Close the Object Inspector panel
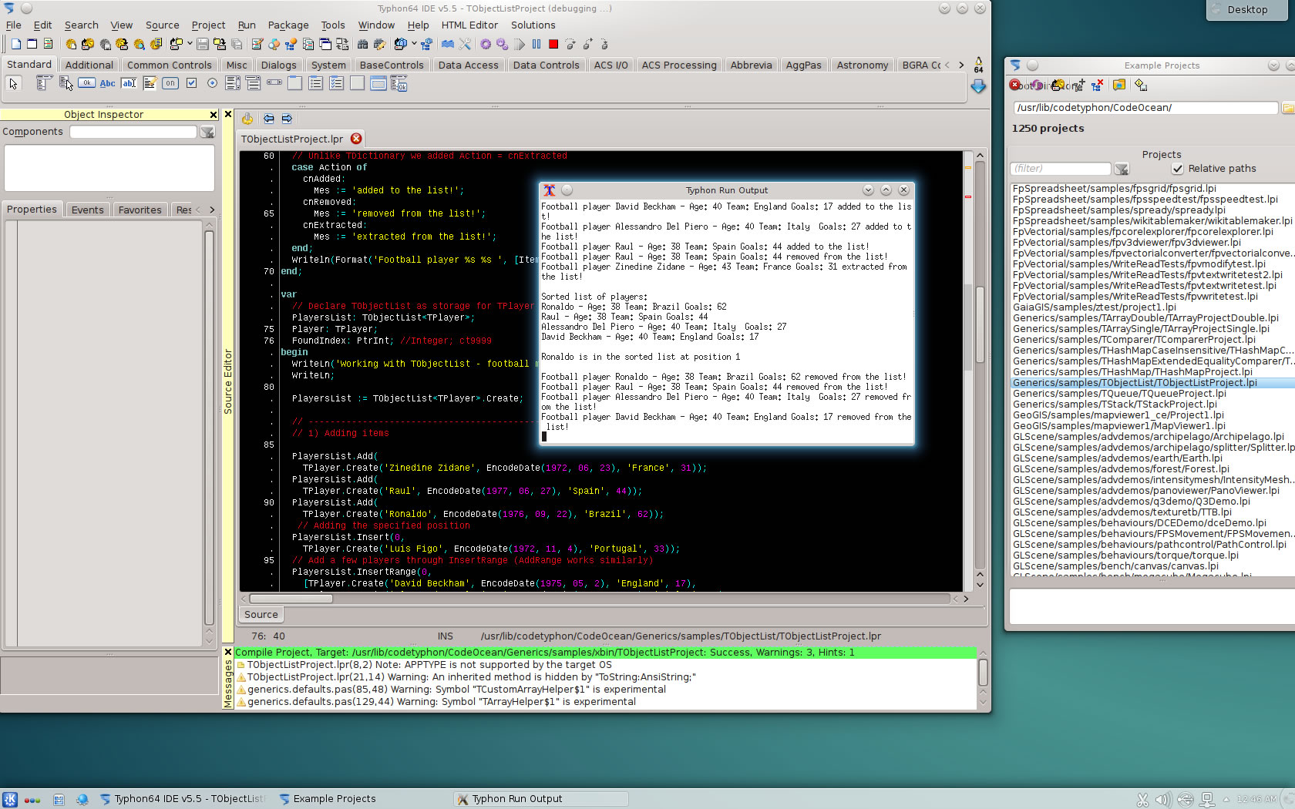The width and height of the screenshot is (1295, 809). tap(214, 115)
